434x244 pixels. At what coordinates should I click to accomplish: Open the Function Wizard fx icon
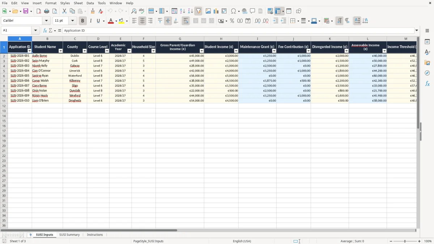(45, 30)
